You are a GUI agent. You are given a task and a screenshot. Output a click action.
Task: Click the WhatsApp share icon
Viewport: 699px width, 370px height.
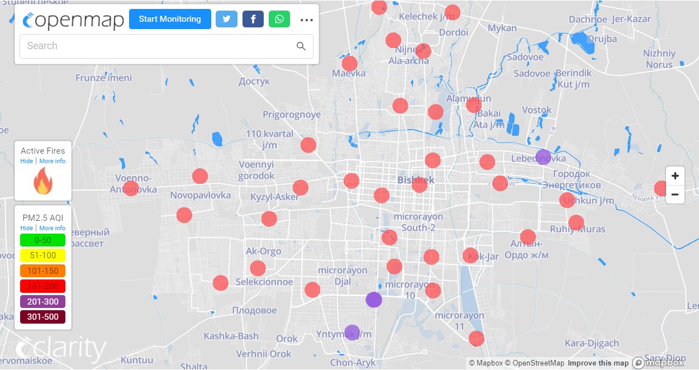pyautogui.click(x=279, y=19)
